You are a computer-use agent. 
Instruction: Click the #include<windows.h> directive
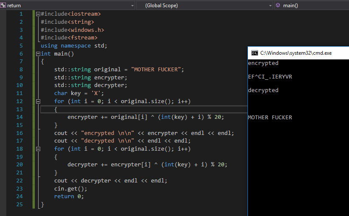click(x=72, y=30)
